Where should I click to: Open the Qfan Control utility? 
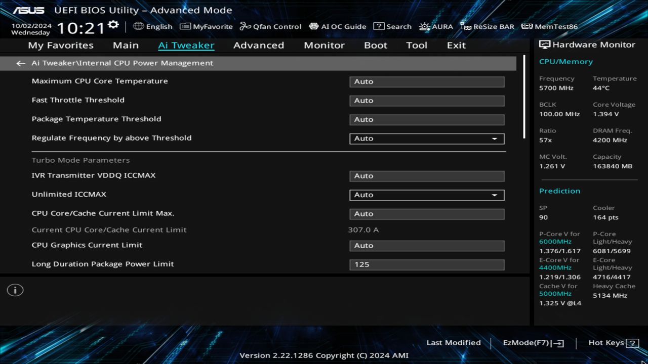point(271,26)
